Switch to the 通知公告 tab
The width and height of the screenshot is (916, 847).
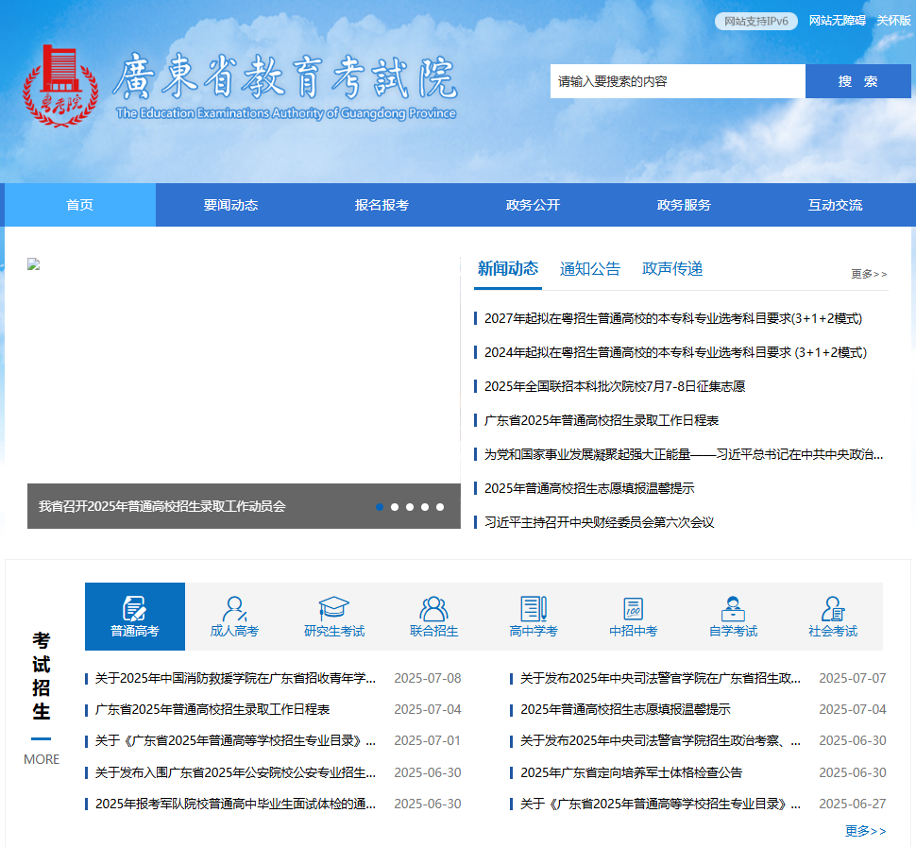tap(590, 269)
